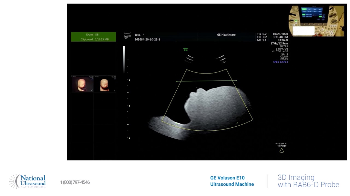Viewport: 350px width, 196px height.
Task: Click the grayscale bar on the depth scale
Action: (x=124, y=59)
